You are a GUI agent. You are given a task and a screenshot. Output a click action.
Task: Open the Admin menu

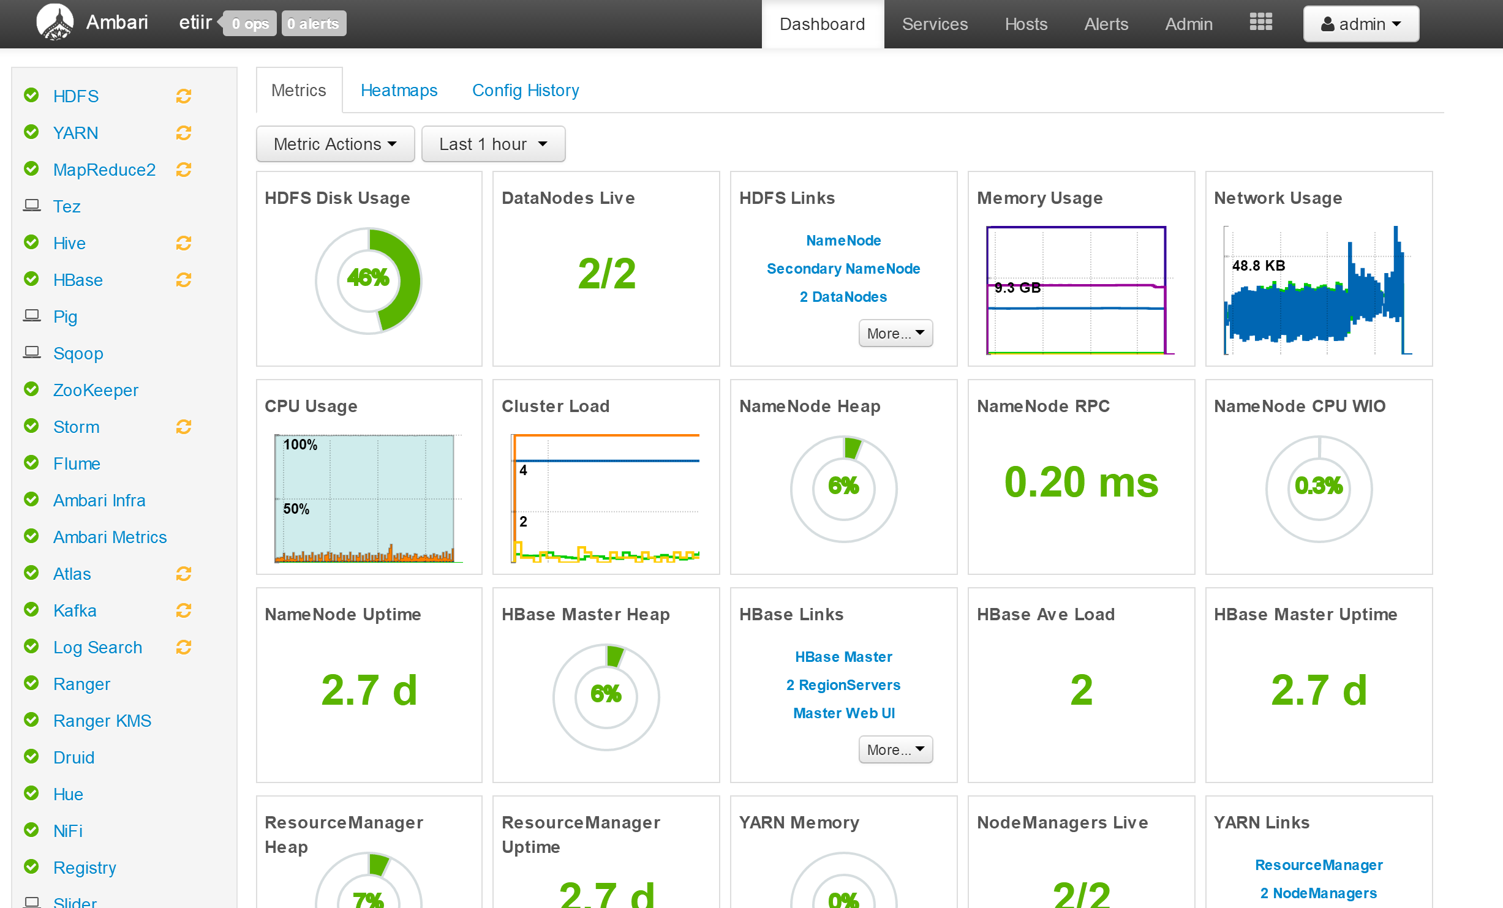[1189, 24]
